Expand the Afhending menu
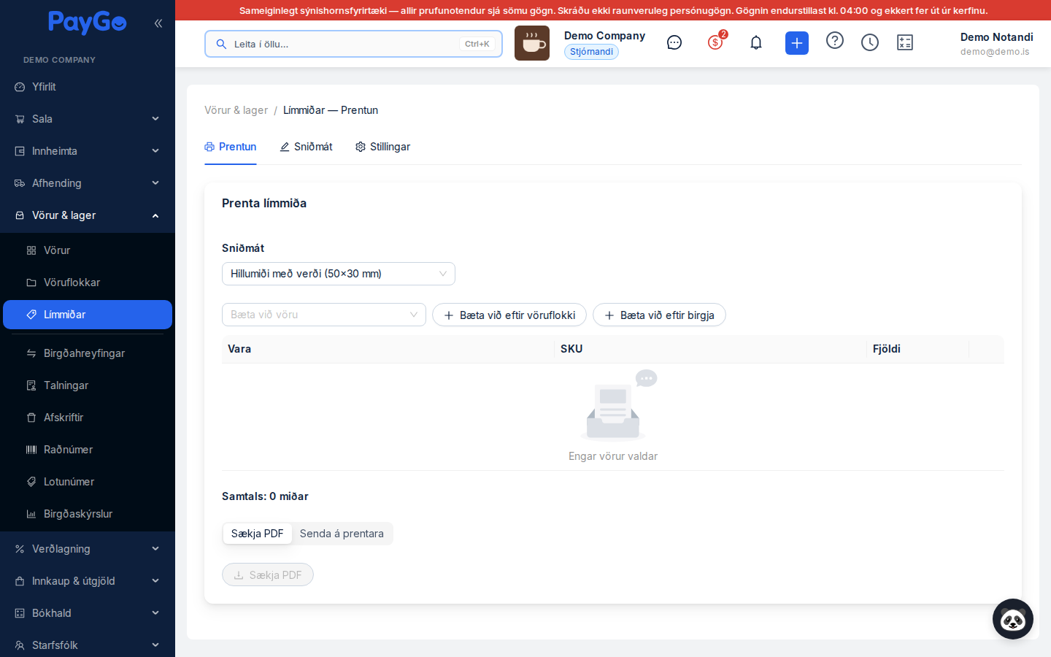This screenshot has width=1051, height=657. point(88,183)
